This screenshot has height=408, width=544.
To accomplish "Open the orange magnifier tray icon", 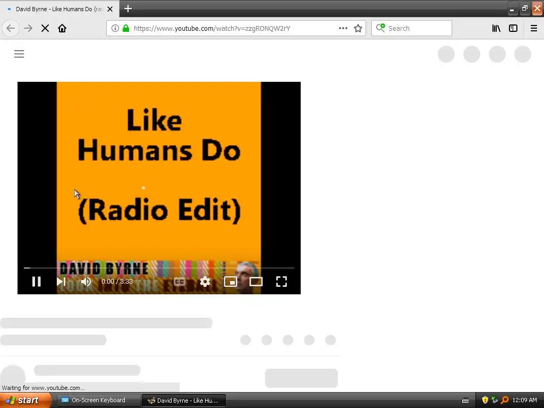I will [505, 401].
